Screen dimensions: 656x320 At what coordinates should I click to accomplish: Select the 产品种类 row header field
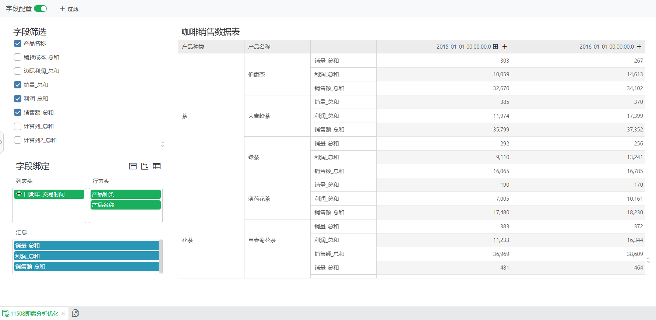tap(126, 194)
